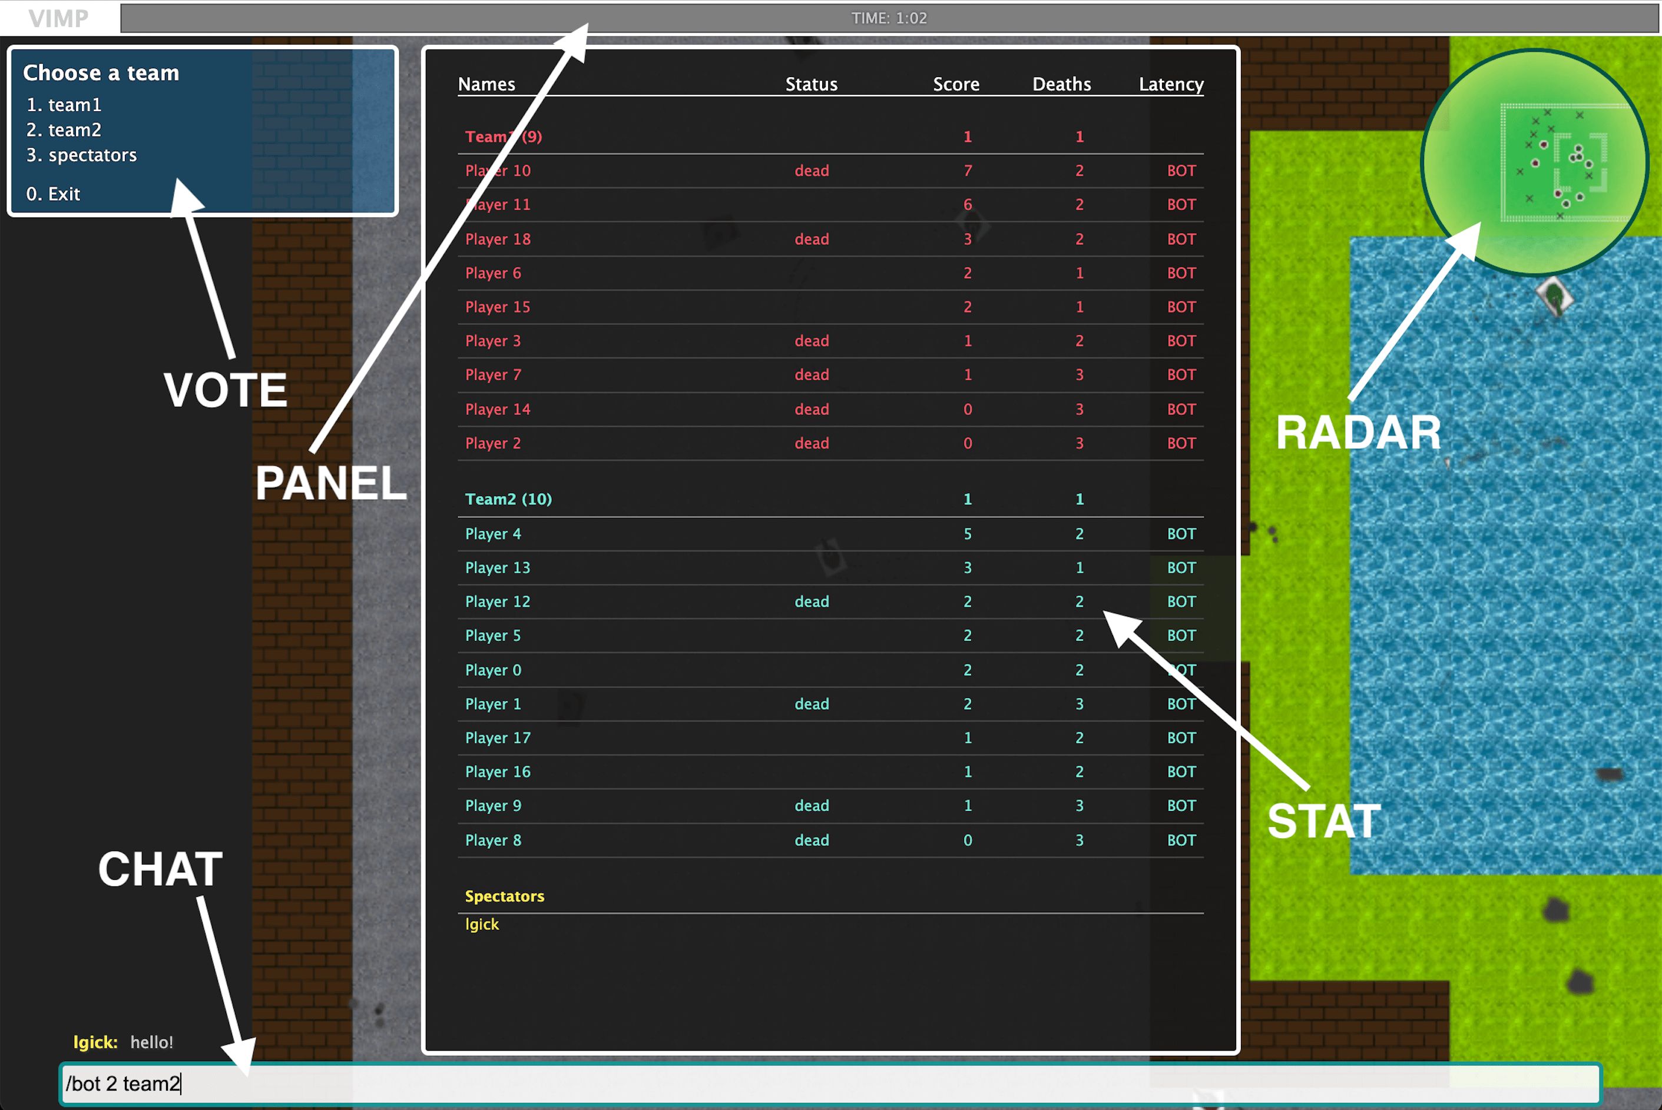The width and height of the screenshot is (1662, 1110).
Task: Click spectator name 'Igick' in the stat table
Action: click(x=482, y=925)
